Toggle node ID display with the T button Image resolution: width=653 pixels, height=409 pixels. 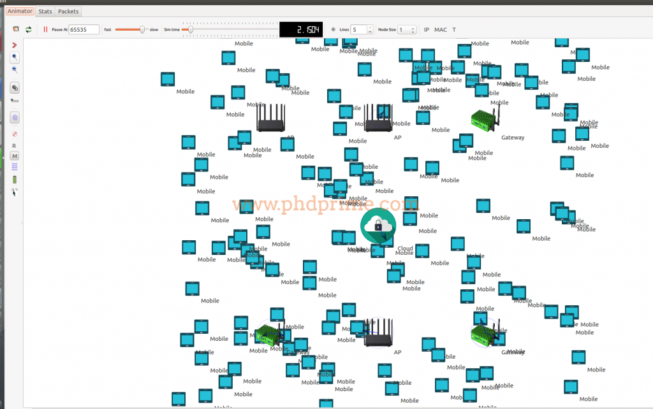[454, 29]
